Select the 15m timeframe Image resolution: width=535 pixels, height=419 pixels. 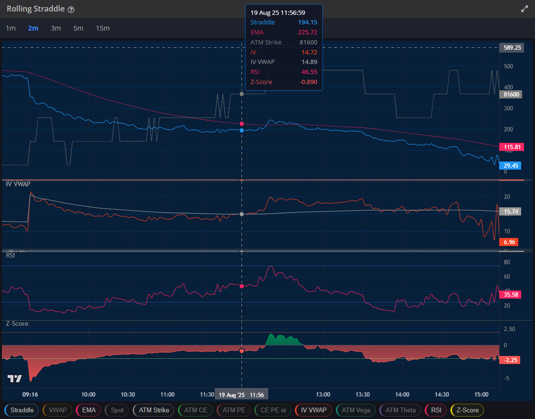click(103, 28)
